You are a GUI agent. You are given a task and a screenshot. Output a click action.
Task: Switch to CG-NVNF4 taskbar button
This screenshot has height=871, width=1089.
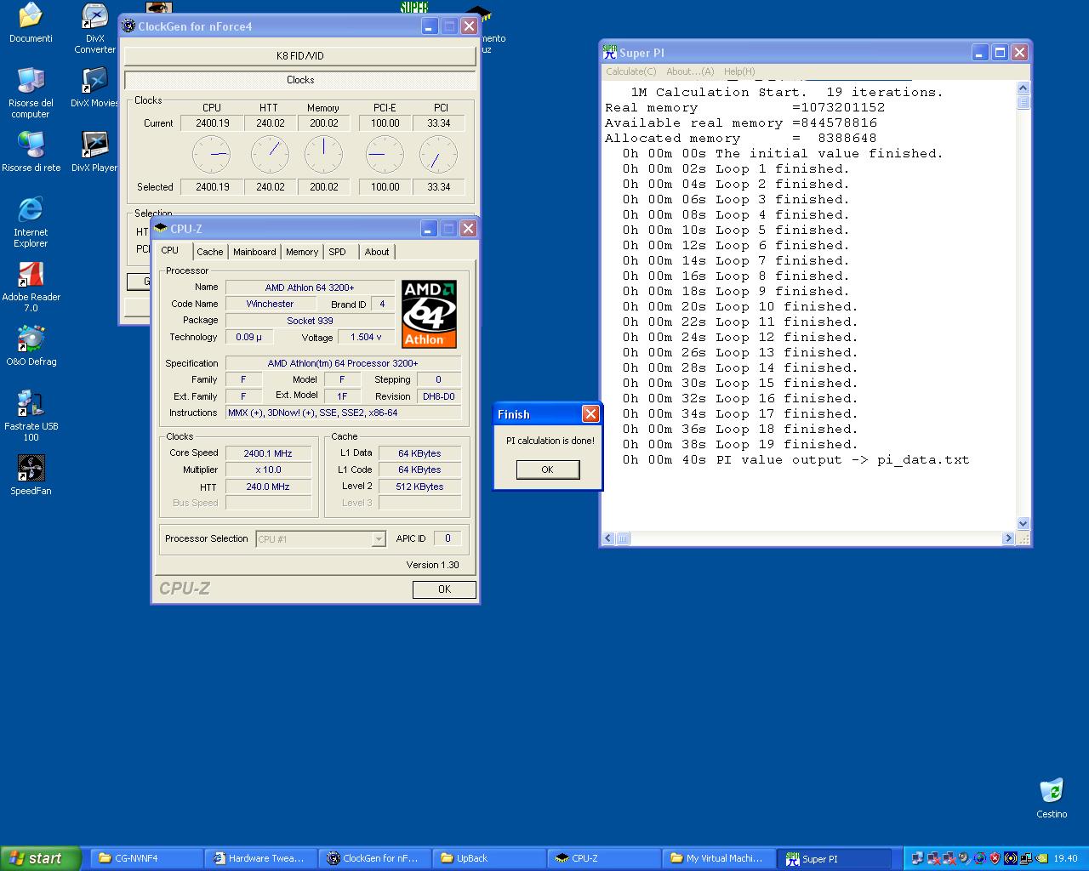(145, 858)
